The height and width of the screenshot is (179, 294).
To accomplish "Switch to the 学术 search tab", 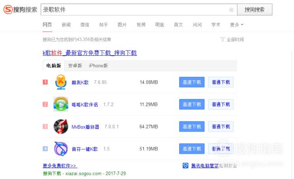I will pyautogui.click(x=216, y=24).
